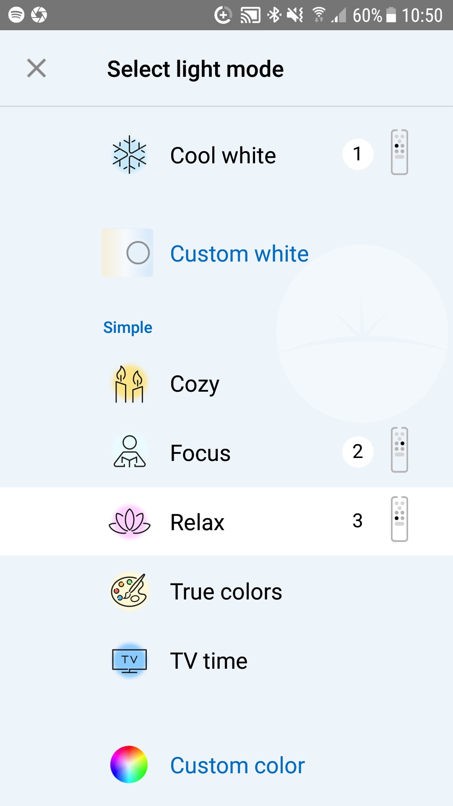Open Custom color mode

tap(237, 765)
